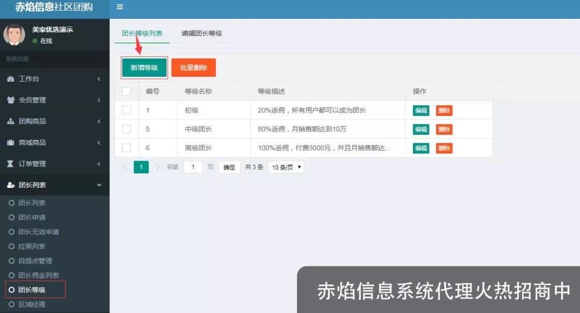Click 编辑 for the 高级团长 row
Image resolution: width=580 pixels, height=313 pixels.
[x=421, y=148]
